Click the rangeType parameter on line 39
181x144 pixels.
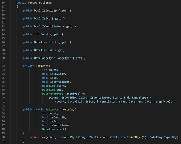click(x=72, y=94)
